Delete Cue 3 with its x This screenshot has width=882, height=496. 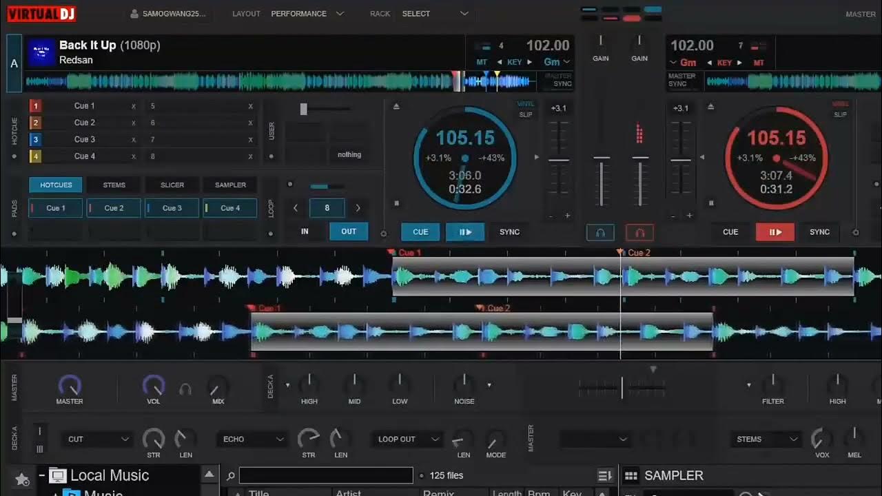(x=134, y=140)
